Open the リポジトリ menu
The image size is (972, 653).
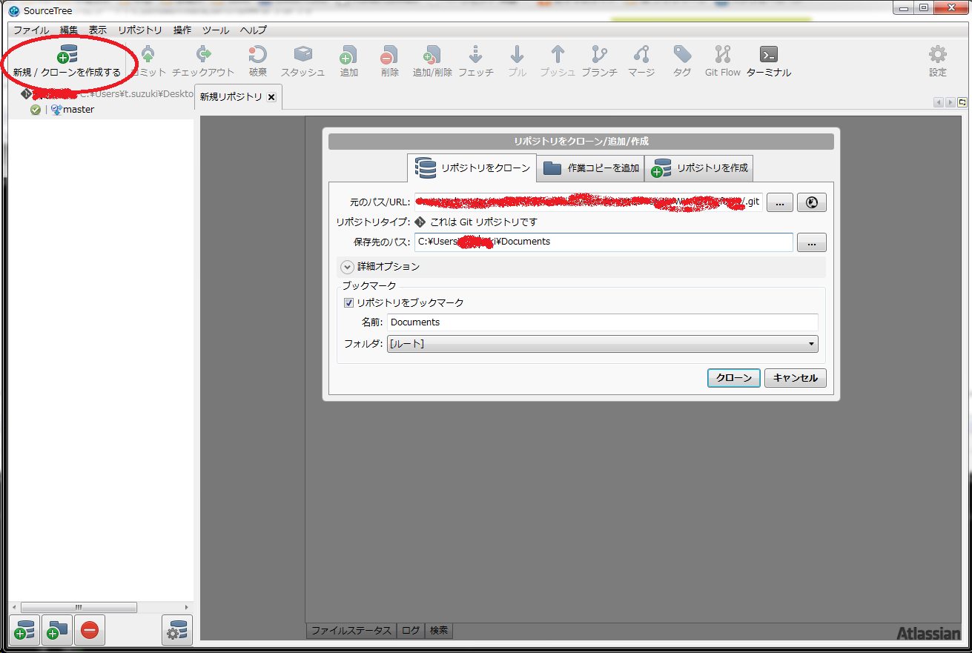140,30
